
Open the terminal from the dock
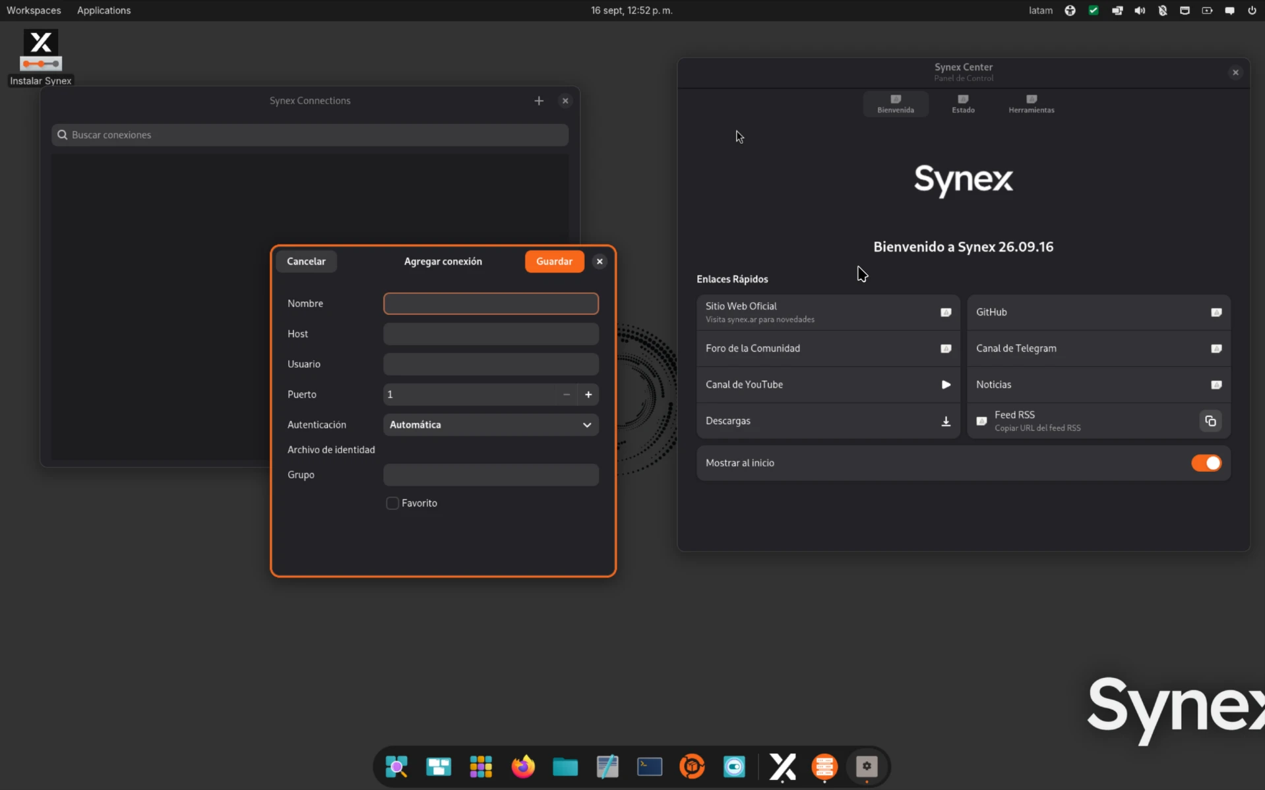[x=650, y=766]
